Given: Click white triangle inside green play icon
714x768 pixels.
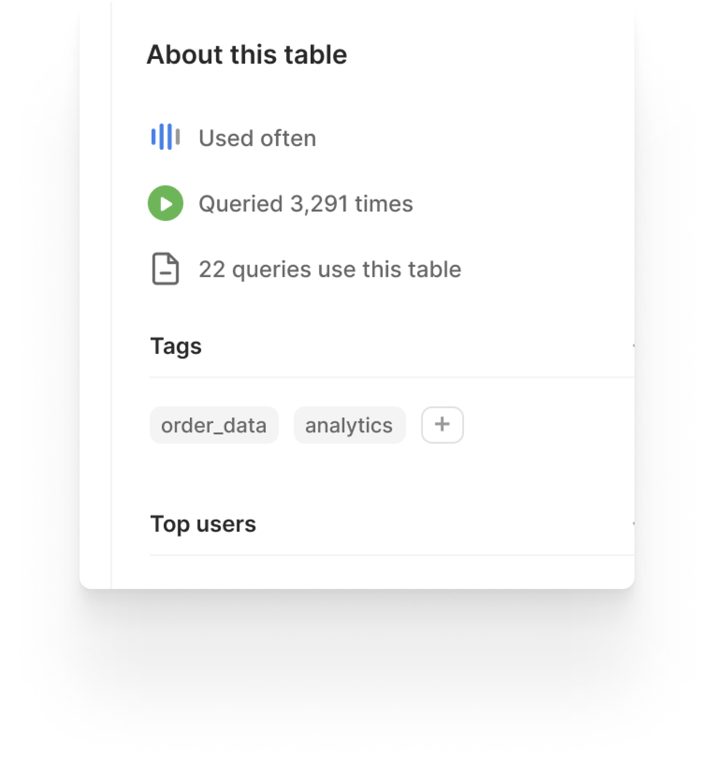Looking at the screenshot, I should 166,204.
